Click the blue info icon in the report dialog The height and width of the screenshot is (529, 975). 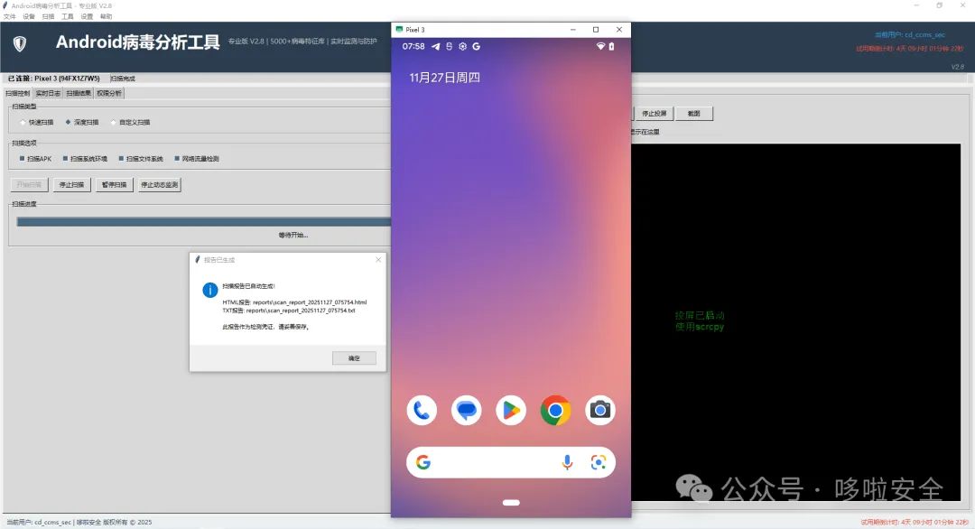pos(210,290)
